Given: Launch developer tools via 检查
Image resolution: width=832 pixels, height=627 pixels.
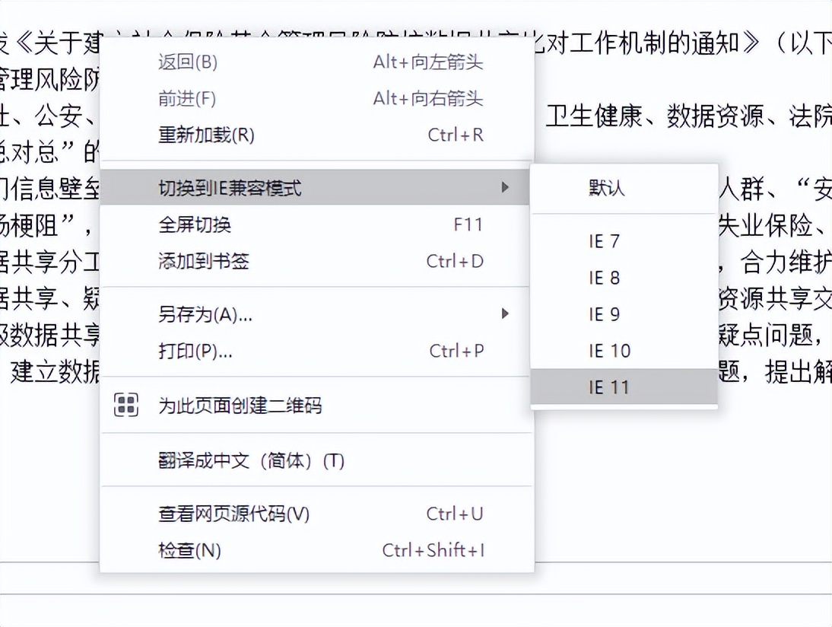Looking at the screenshot, I should tap(188, 549).
